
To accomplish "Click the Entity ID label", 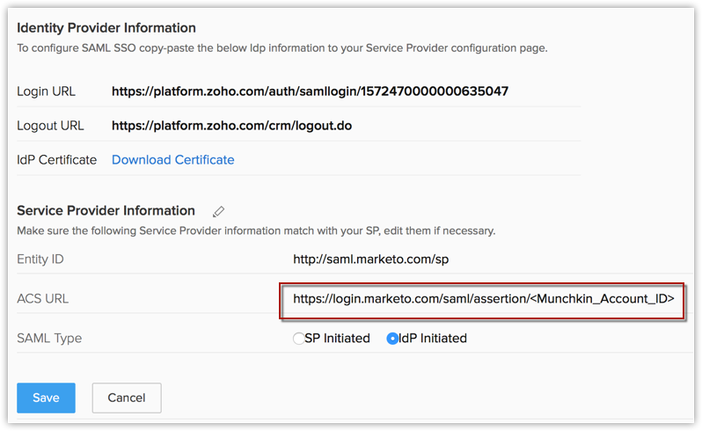I will click(40, 259).
